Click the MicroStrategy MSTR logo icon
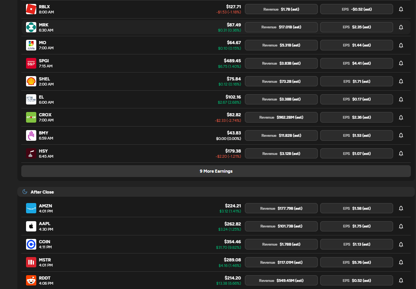Image resolution: width=416 pixels, height=289 pixels. (x=31, y=263)
